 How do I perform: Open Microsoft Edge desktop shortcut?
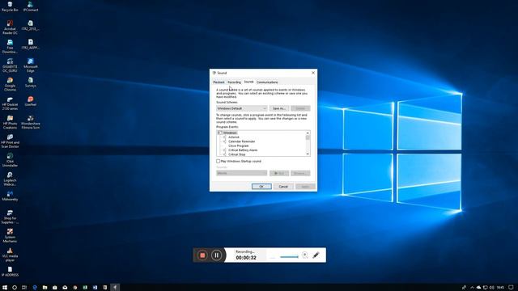31,65
